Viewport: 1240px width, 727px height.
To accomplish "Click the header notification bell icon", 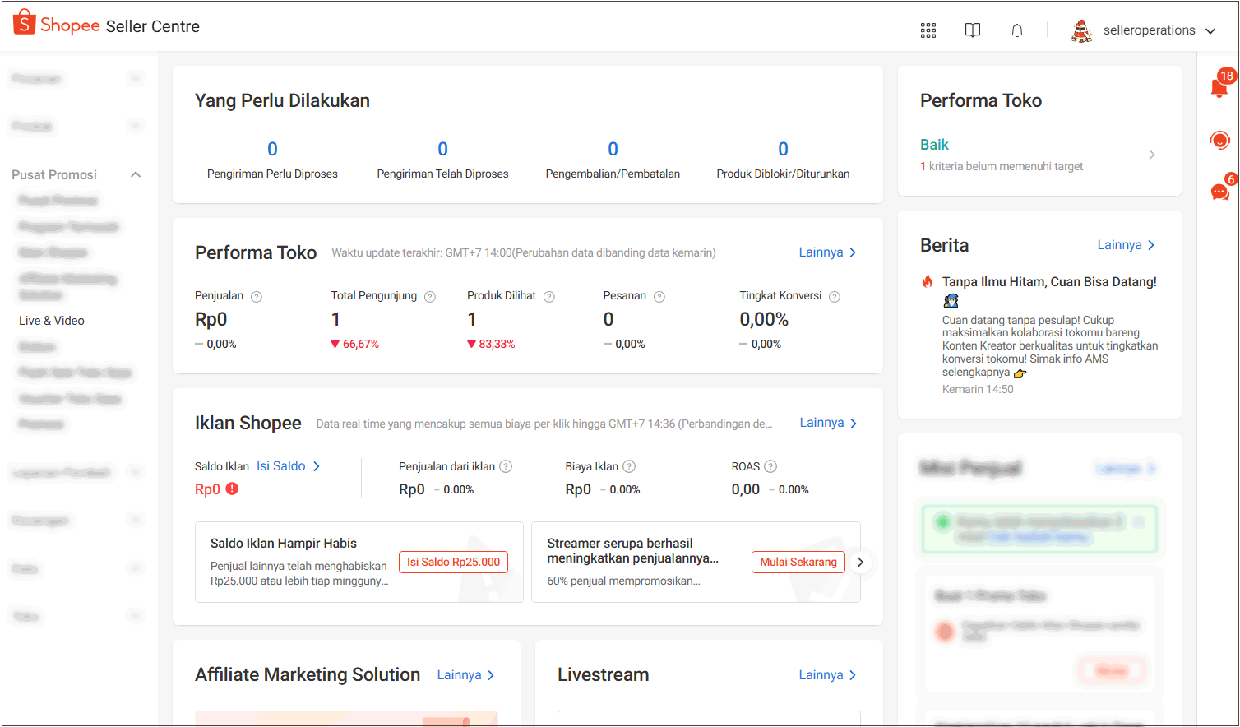I will click(x=1017, y=30).
